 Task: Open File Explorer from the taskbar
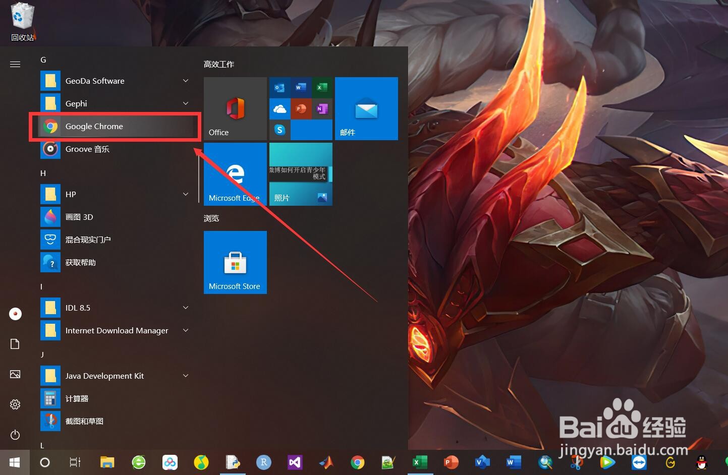click(107, 462)
